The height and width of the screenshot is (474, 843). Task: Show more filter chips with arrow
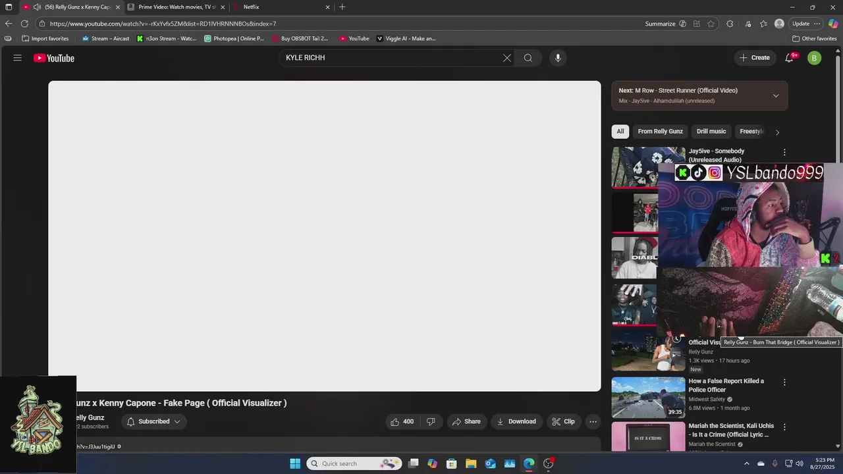[x=777, y=132]
